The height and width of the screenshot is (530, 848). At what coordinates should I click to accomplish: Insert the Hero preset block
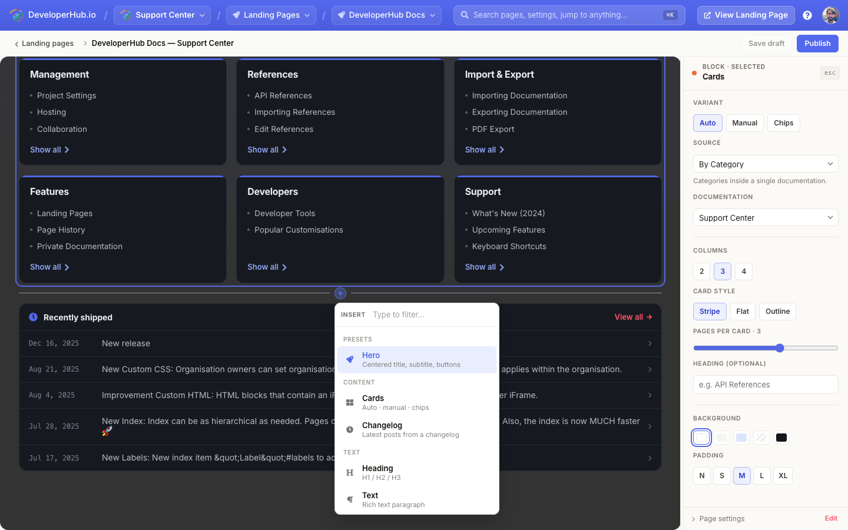tap(417, 360)
